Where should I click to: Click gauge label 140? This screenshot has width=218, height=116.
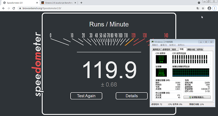[166, 36]
